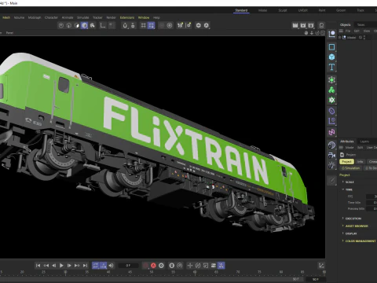Click the FPS value field
Image resolution: width=377 pixels, height=283 pixels.
tap(372, 197)
